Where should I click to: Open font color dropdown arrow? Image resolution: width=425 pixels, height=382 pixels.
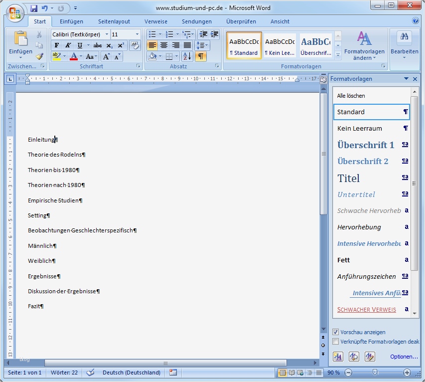(x=81, y=56)
